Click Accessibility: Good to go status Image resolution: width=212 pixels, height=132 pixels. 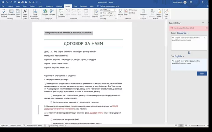57,126
